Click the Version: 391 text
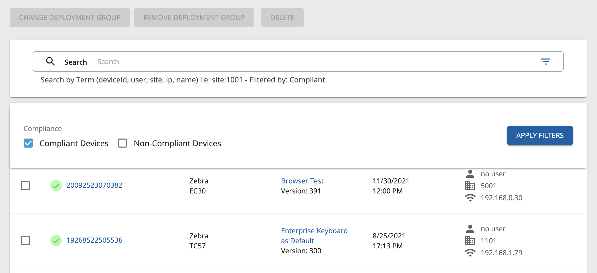597x273 pixels. point(301,191)
